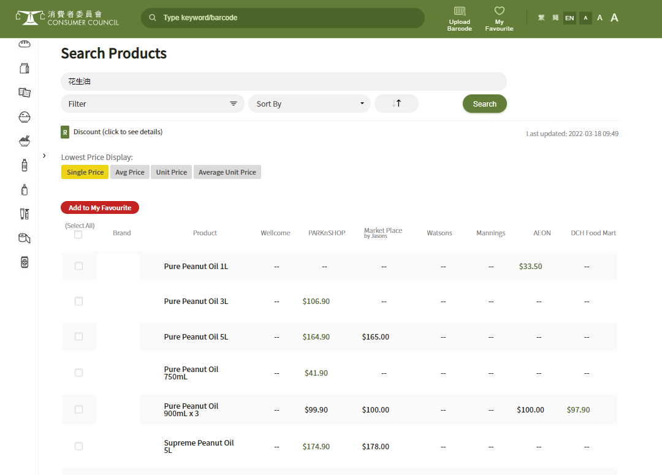Click the DCH Food Mart price $97.90
This screenshot has height=475, width=662.
pos(579,410)
